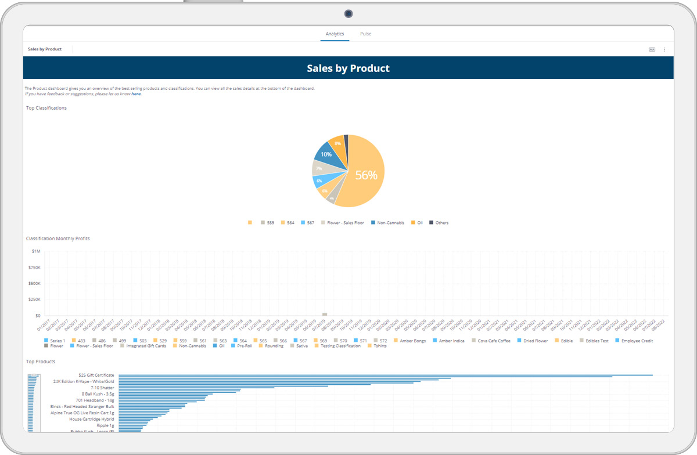
Task: Click the 8% orange pie slice
Action: pyautogui.click(x=337, y=143)
